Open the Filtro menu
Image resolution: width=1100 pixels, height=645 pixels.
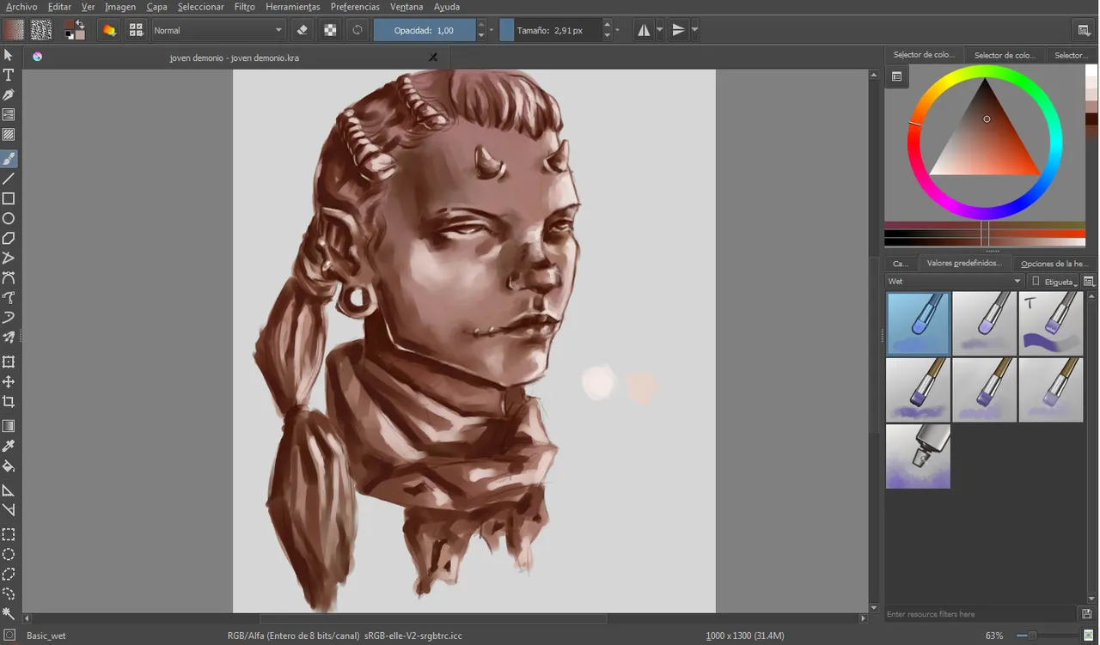[x=244, y=7]
